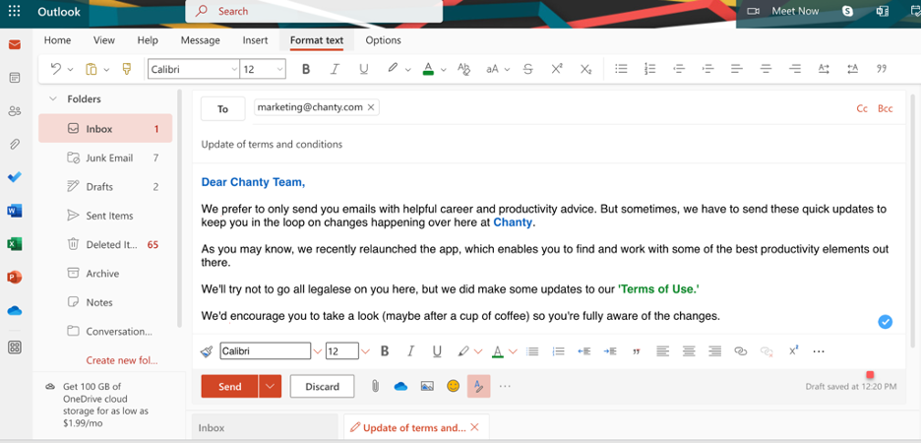The height and width of the screenshot is (443, 921).
Task: Click the attach file paperclip icon
Action: (x=375, y=387)
